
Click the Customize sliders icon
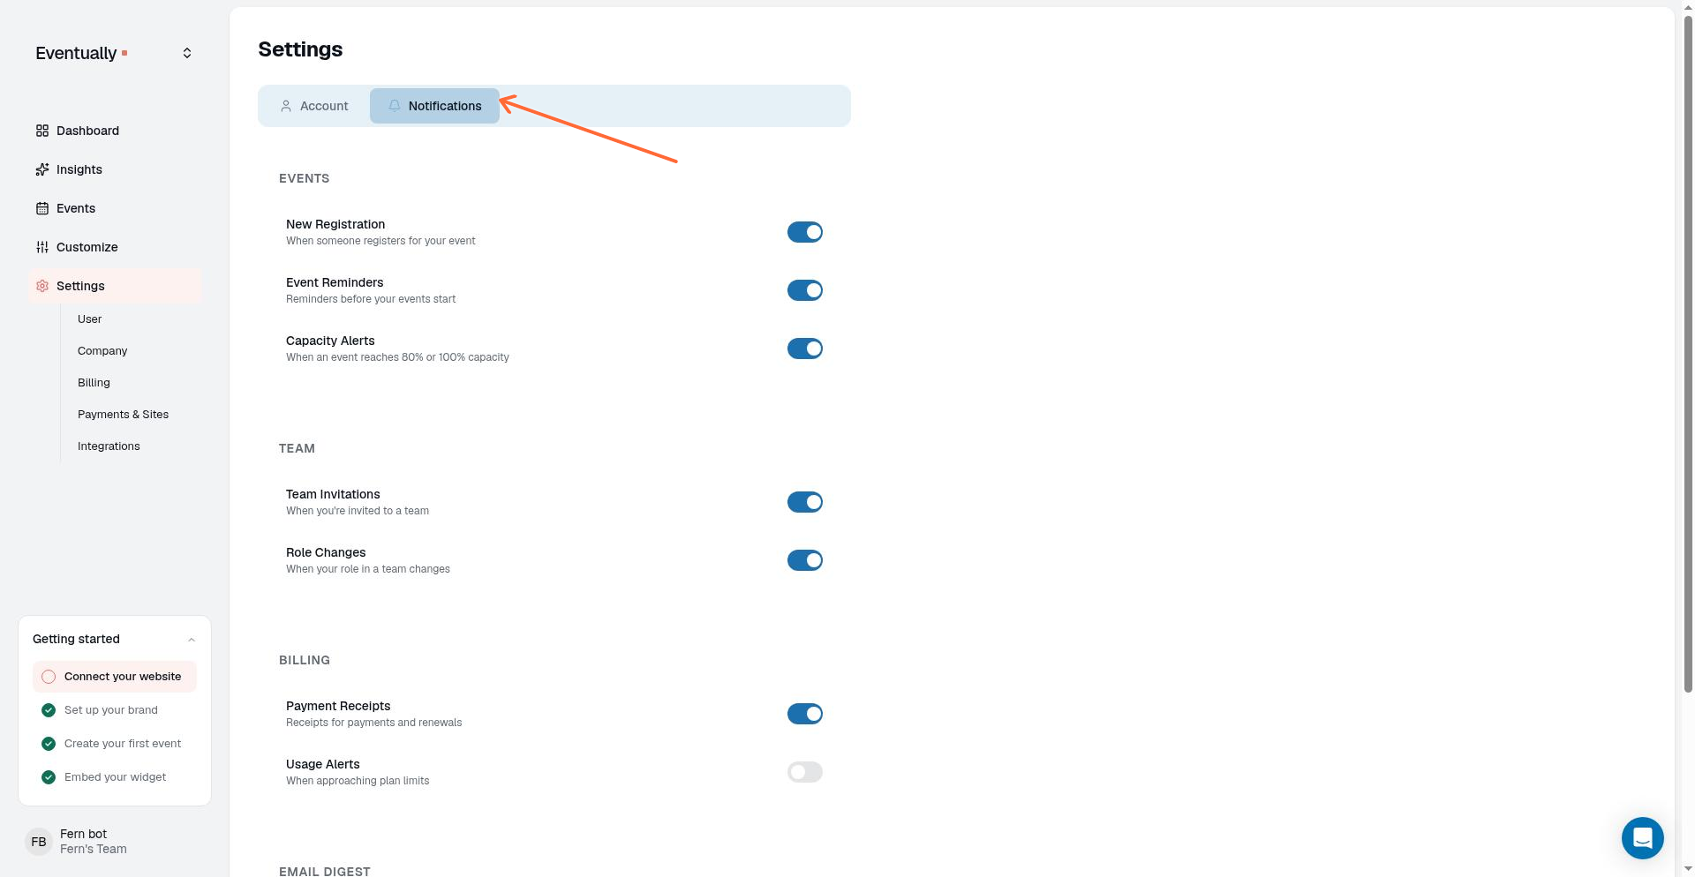pyautogui.click(x=42, y=247)
